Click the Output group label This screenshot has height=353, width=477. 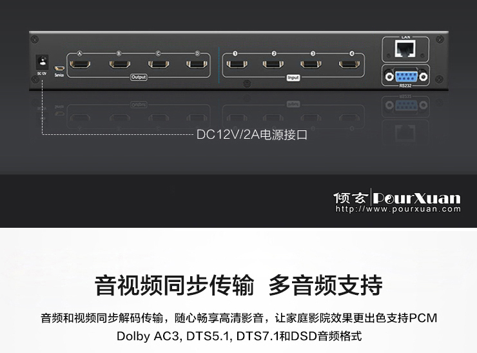click(139, 77)
